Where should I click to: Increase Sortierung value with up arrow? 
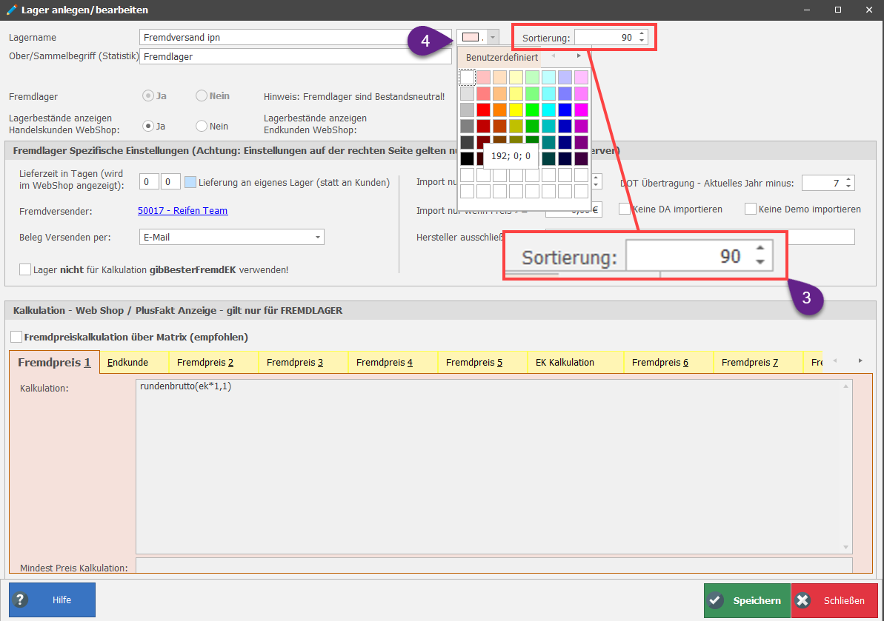click(642, 34)
